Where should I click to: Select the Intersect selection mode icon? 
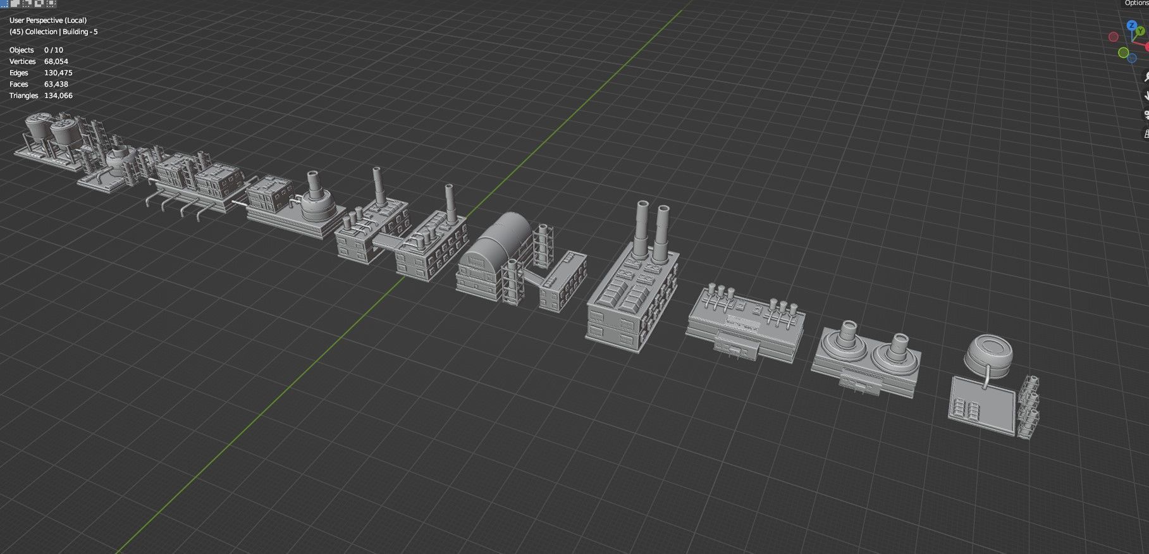pos(51,3)
